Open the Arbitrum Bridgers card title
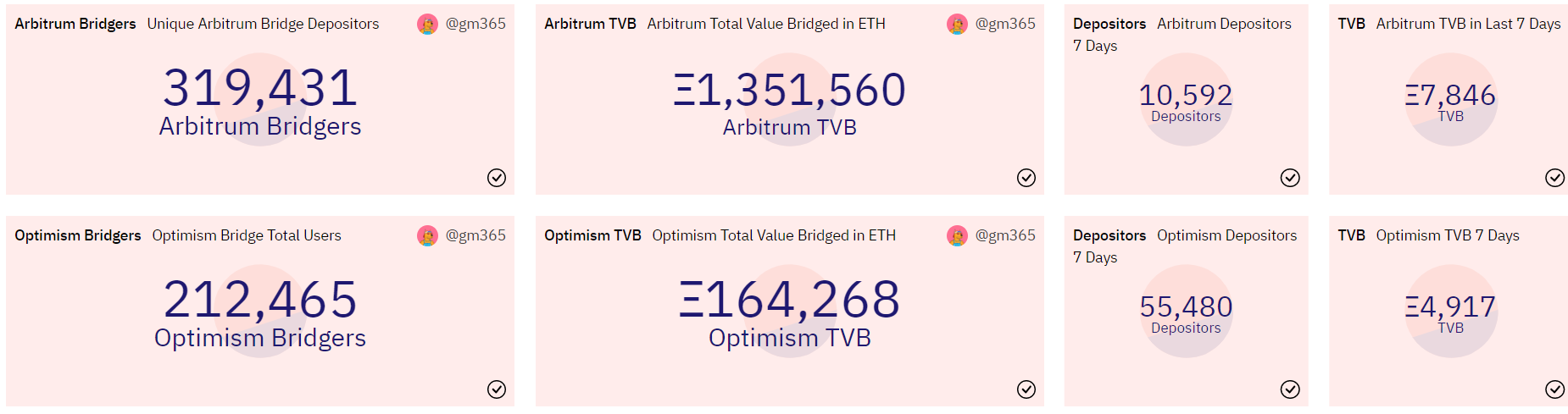 [x=75, y=24]
